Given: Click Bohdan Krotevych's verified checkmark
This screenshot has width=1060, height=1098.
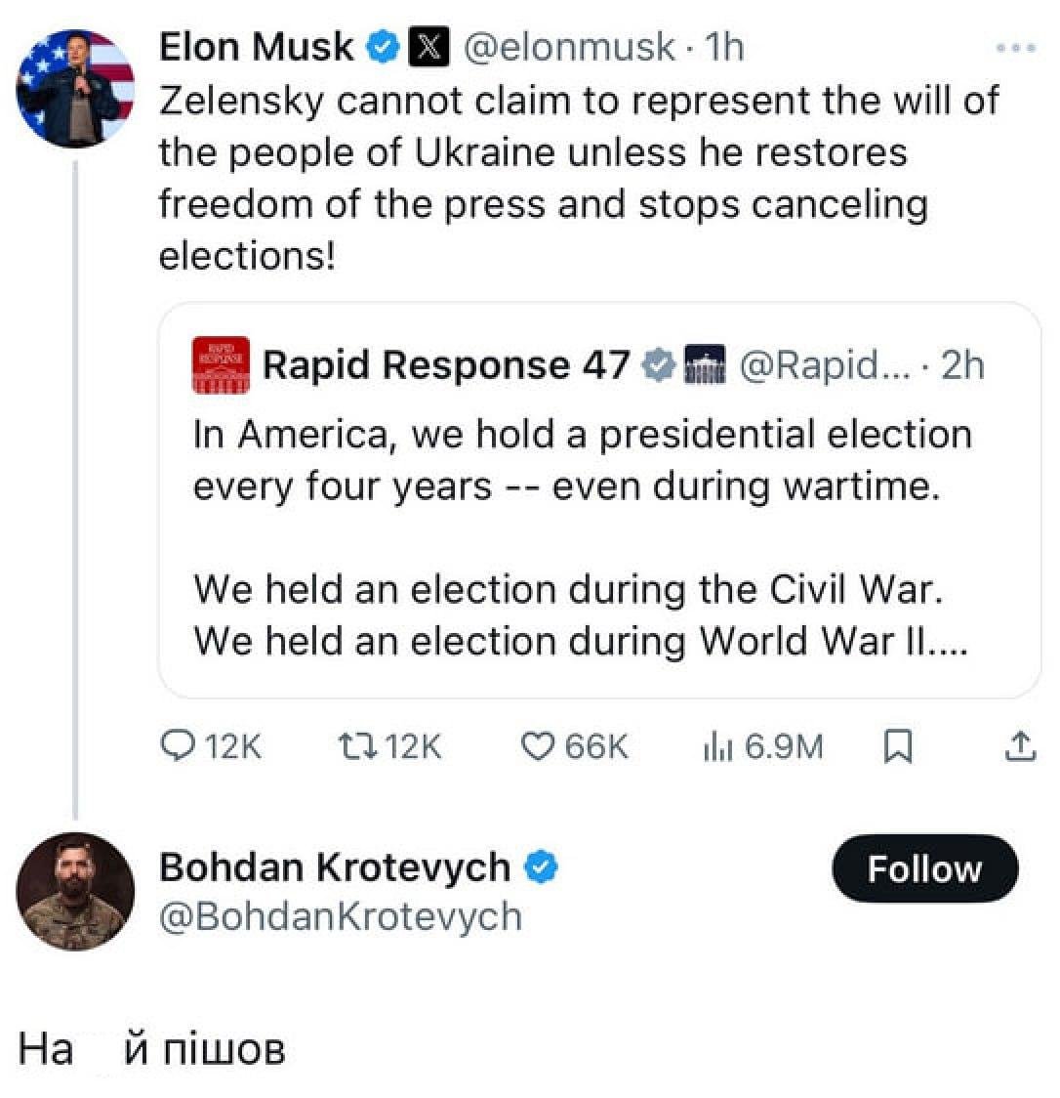Looking at the screenshot, I should click(x=542, y=866).
